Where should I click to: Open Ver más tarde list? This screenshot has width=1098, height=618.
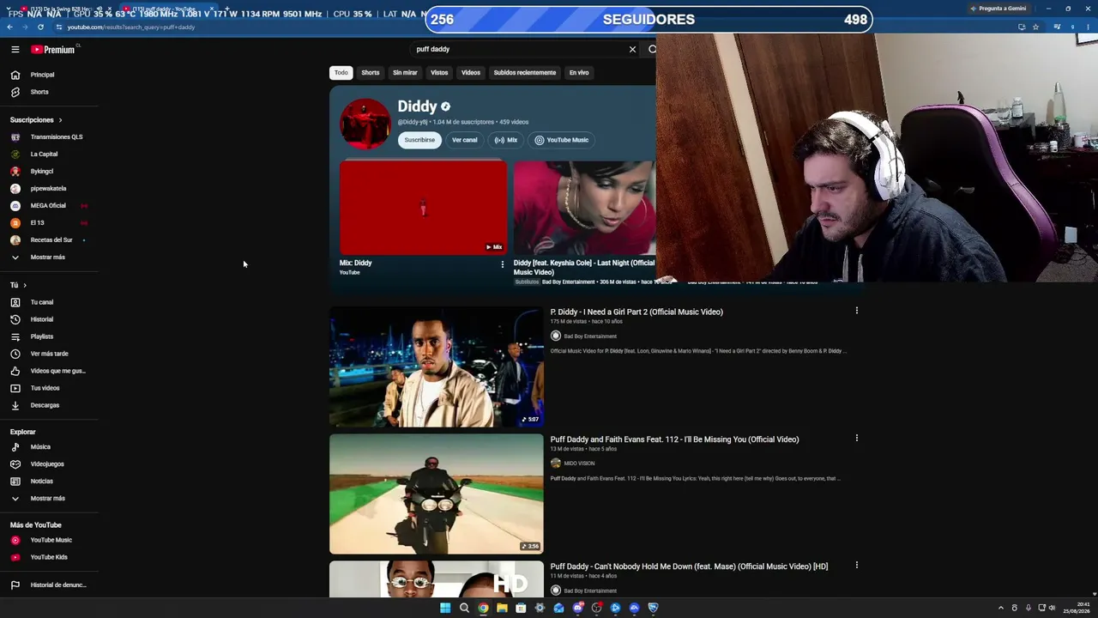point(49,354)
